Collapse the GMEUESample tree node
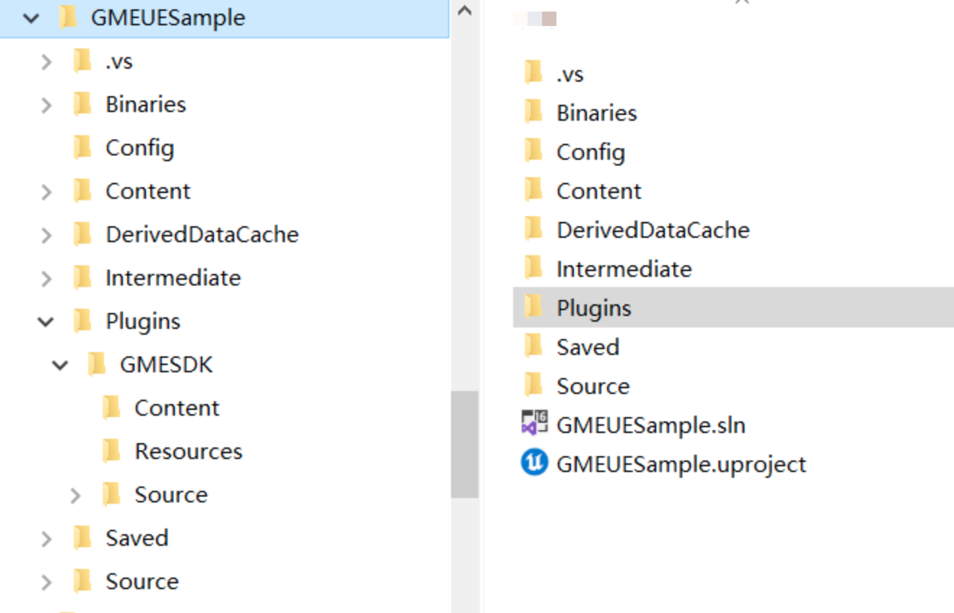This screenshot has height=613, width=954. click(x=31, y=18)
